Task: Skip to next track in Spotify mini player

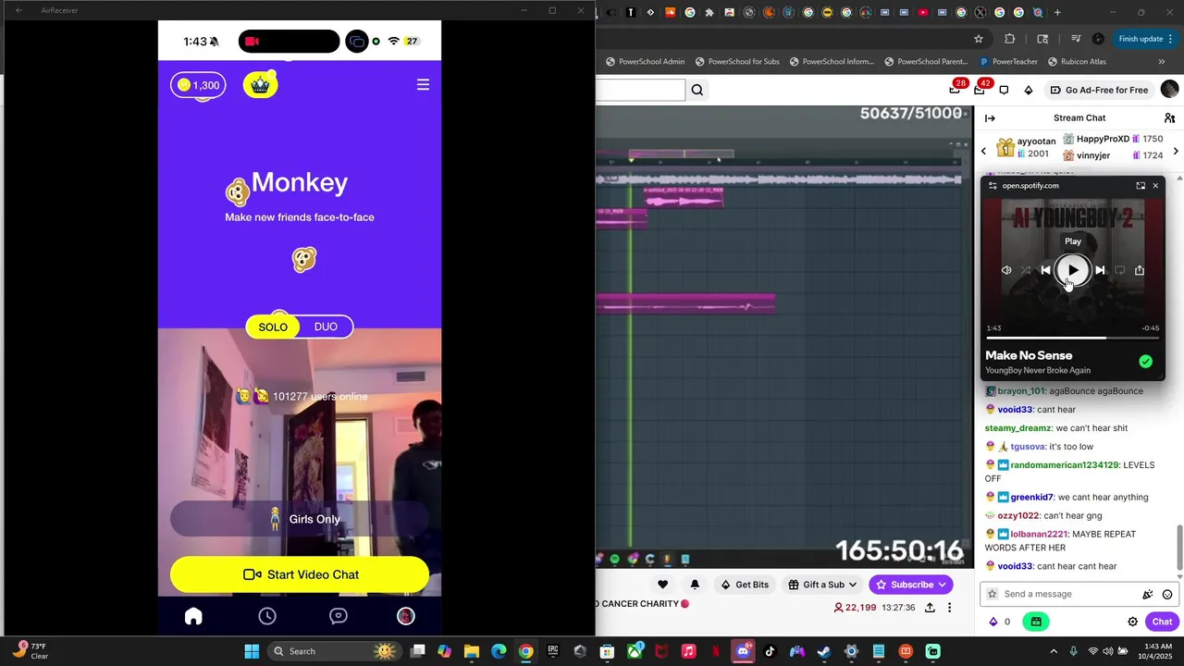Action: point(1100,270)
